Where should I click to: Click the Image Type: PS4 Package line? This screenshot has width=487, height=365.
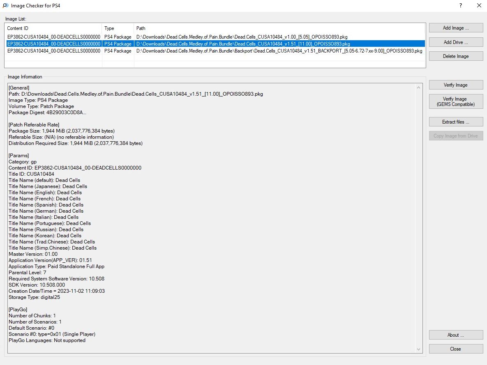(38, 100)
